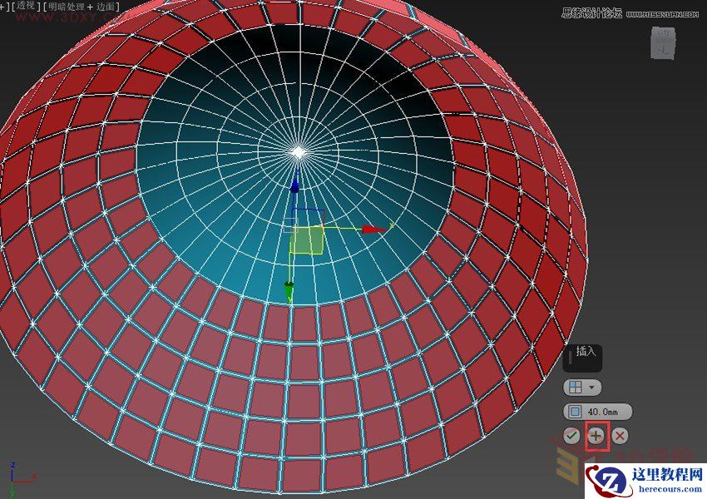Confirm the inset with the green checkmark
This screenshot has height=499, width=707.
[x=571, y=436]
